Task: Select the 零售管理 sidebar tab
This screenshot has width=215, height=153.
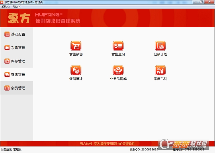Action: point(17,75)
